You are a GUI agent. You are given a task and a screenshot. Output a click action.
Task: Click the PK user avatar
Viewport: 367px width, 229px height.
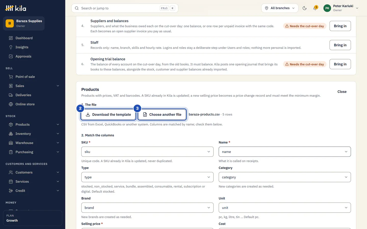[327, 8]
